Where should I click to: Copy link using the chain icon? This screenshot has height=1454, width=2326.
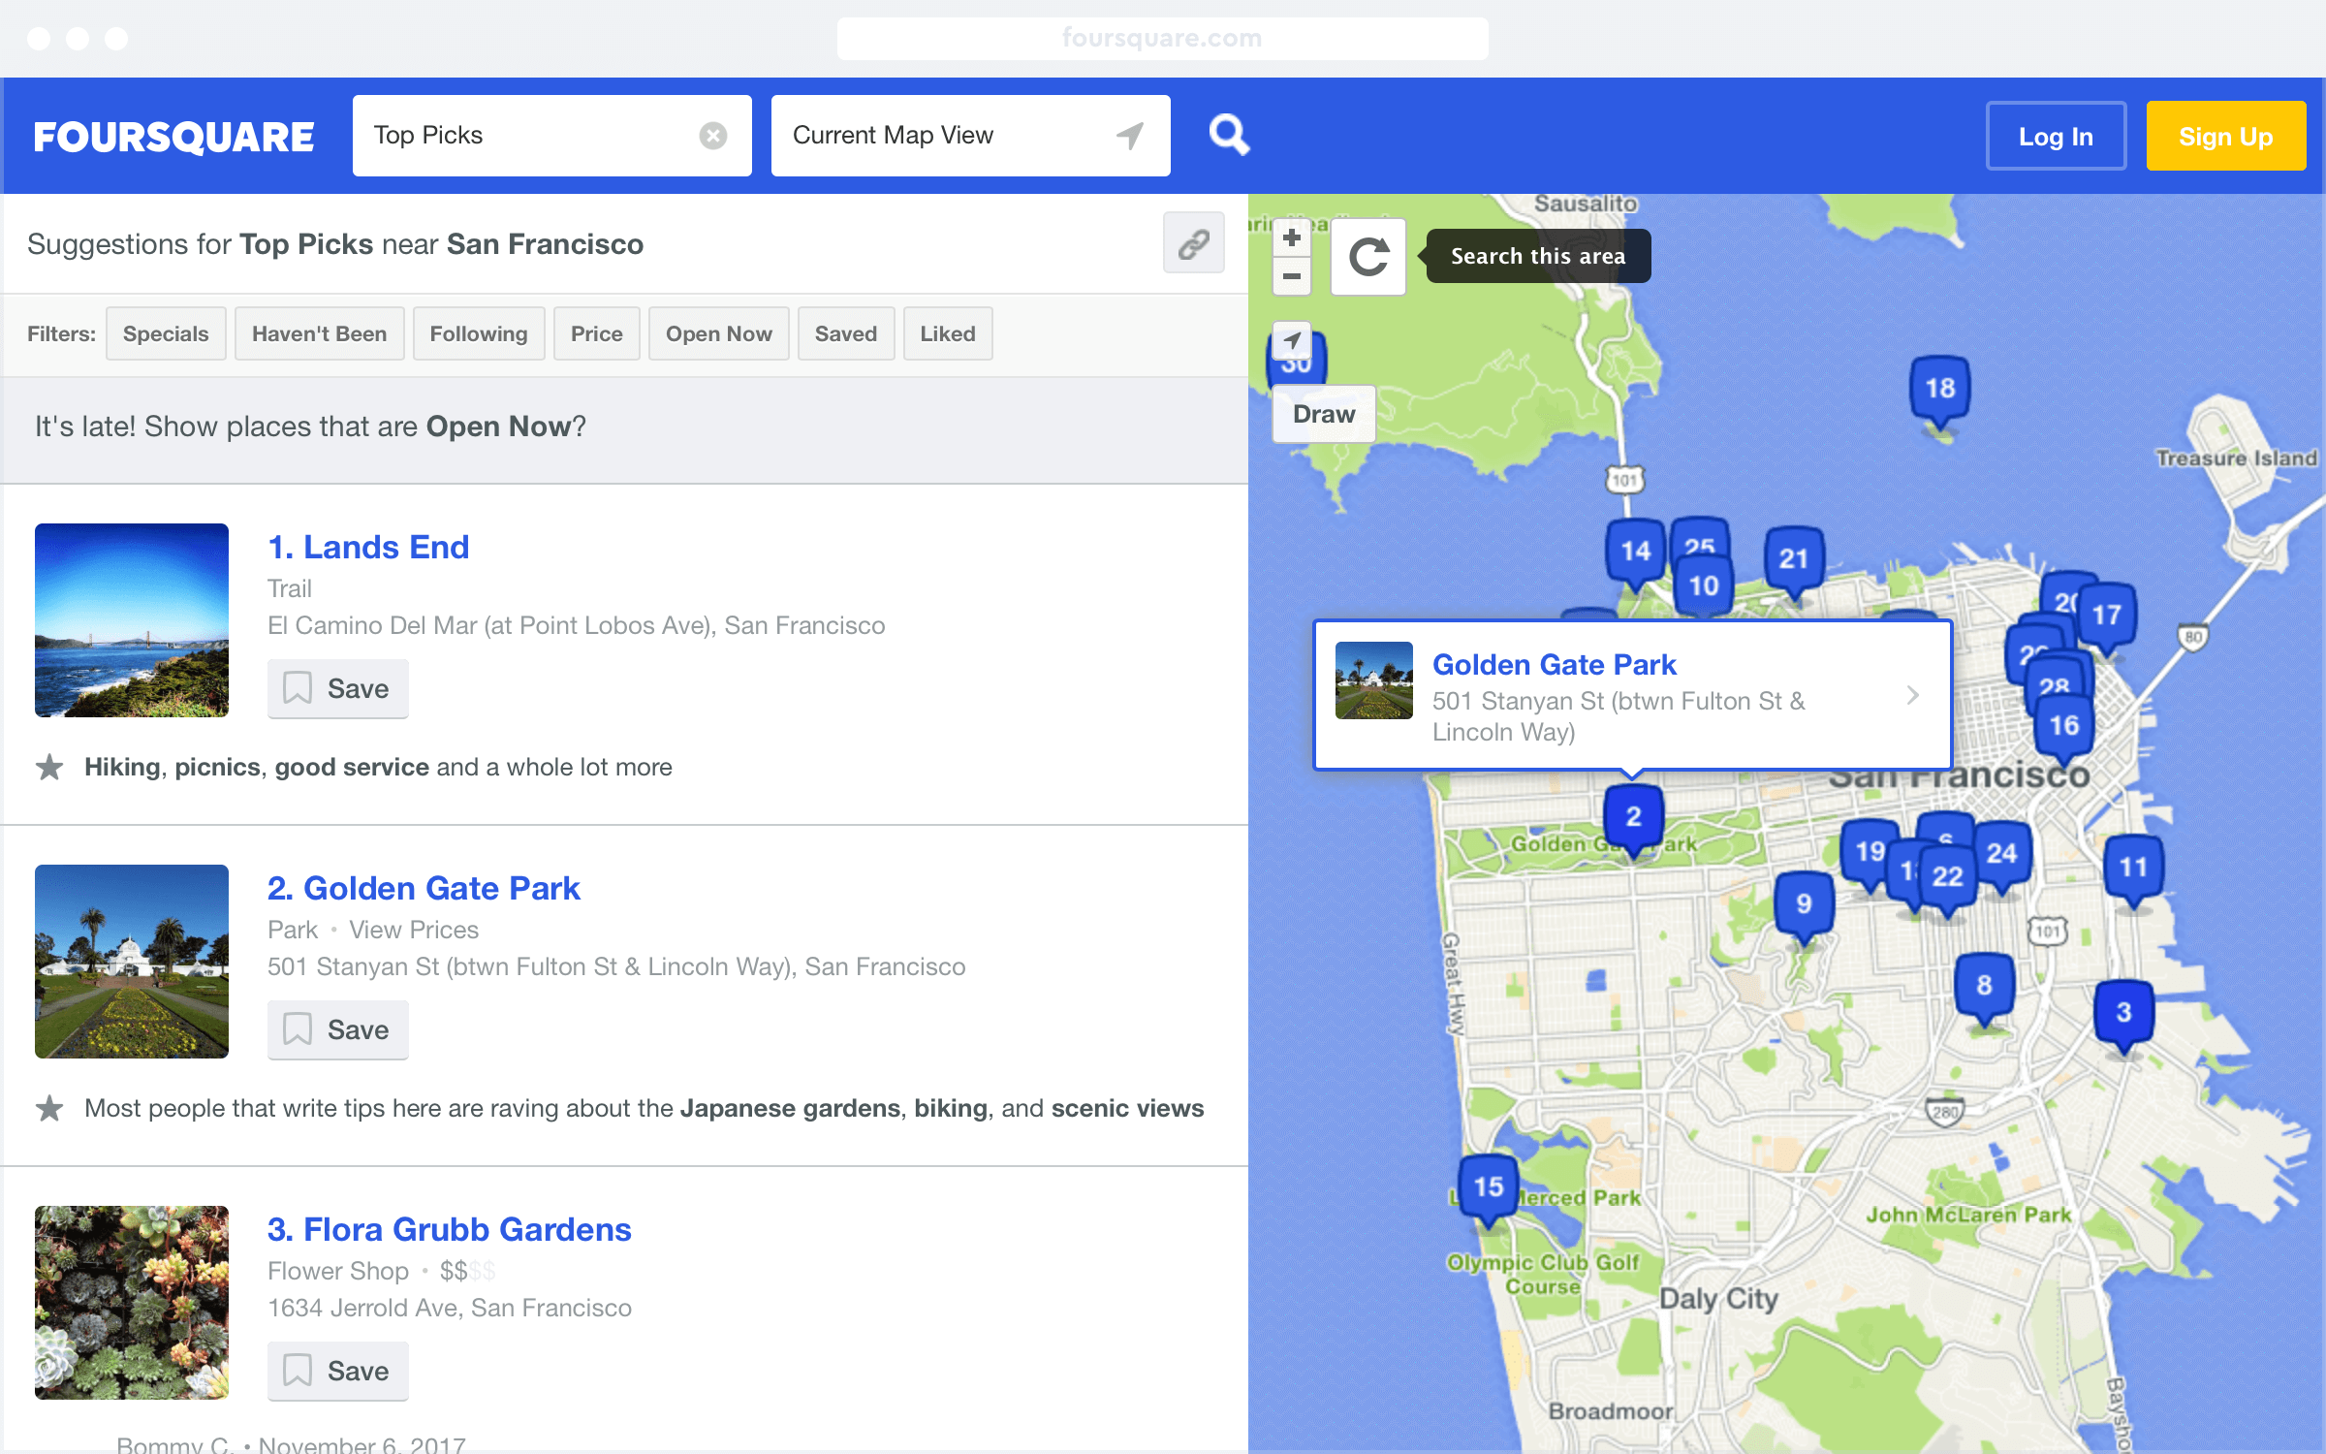1194,243
